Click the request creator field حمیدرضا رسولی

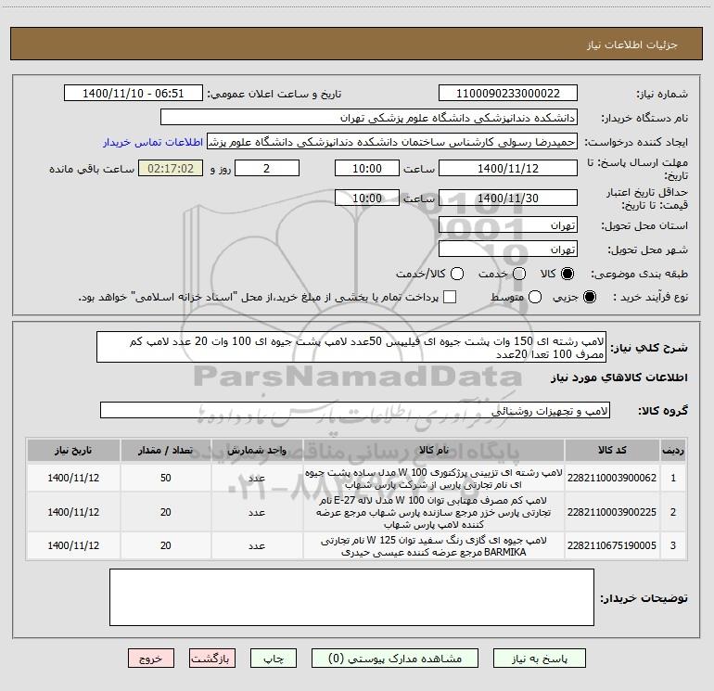click(392, 142)
